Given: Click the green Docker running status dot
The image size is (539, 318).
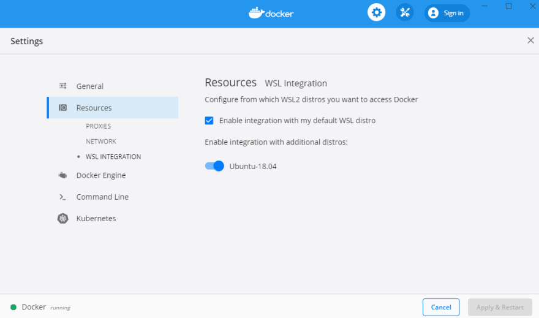Looking at the screenshot, I should [13, 307].
